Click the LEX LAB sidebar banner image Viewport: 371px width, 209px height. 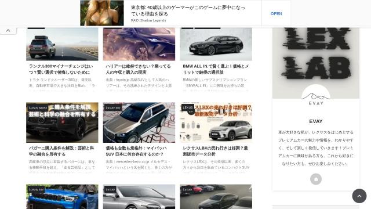click(316, 63)
